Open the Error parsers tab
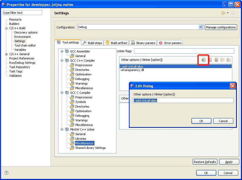 click(x=170, y=43)
